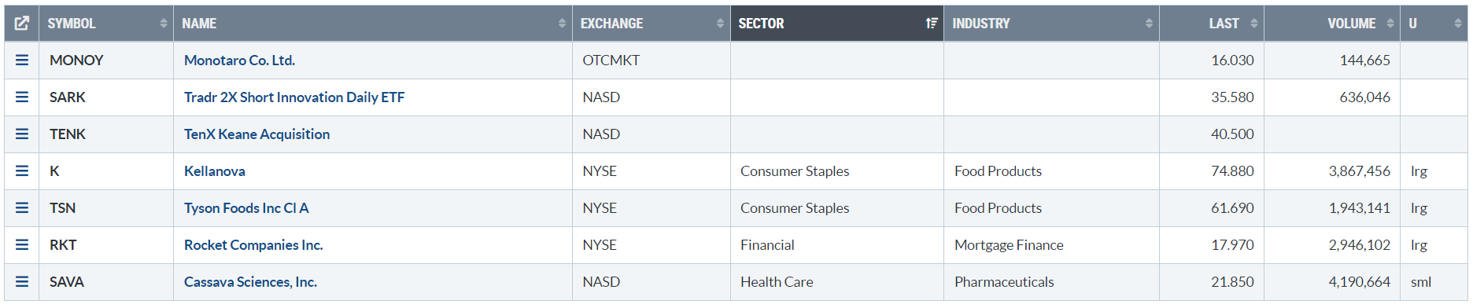Sort table by INDUSTRY column

1051,24
